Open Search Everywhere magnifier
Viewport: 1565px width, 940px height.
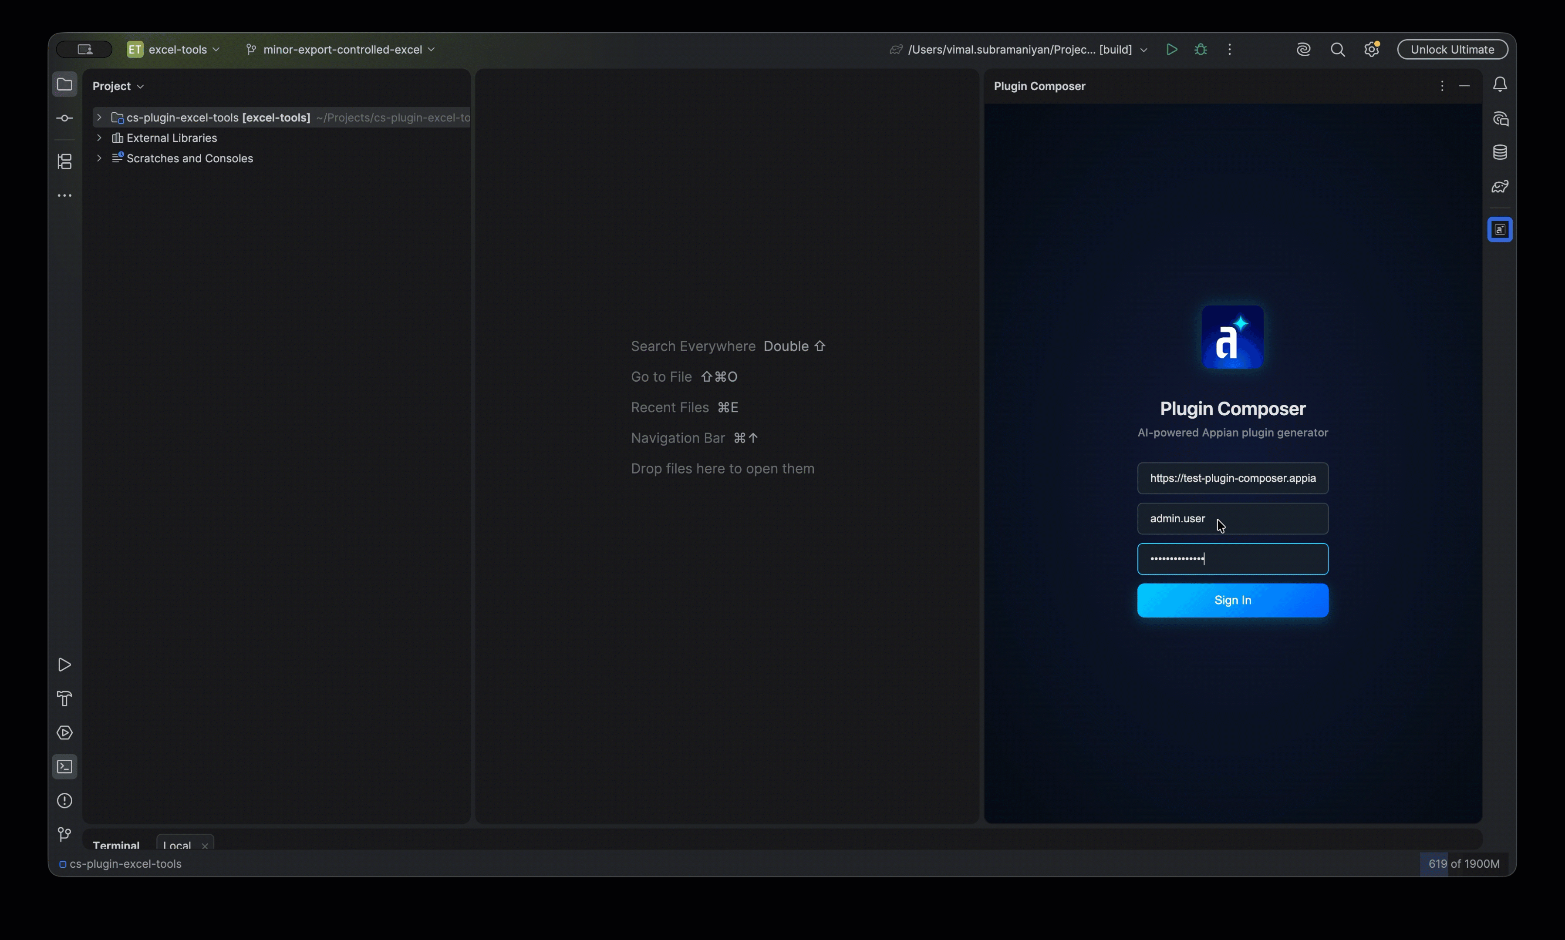1338,50
